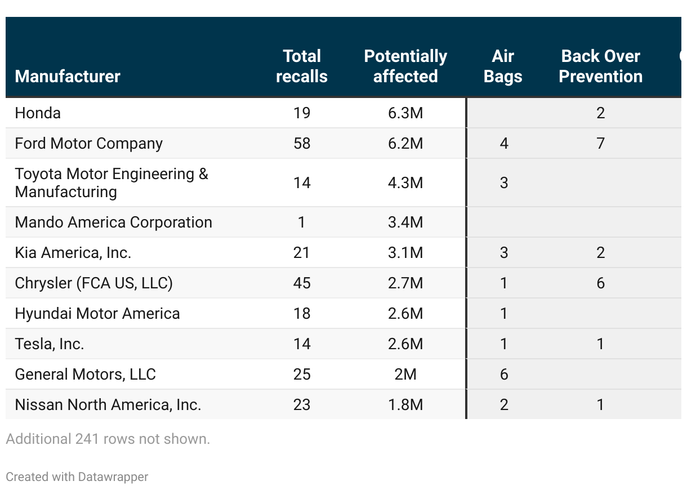Click the Additional 241 rows not shown text

pos(108,439)
